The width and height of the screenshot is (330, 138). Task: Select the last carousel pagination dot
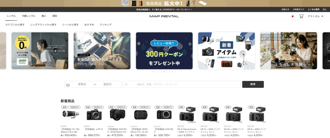175,72
